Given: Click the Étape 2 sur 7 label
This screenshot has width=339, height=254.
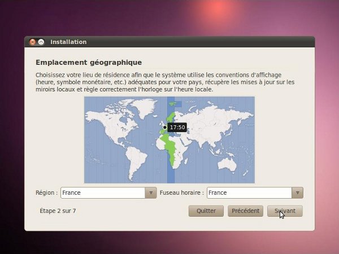Looking at the screenshot, I should click(58, 211).
